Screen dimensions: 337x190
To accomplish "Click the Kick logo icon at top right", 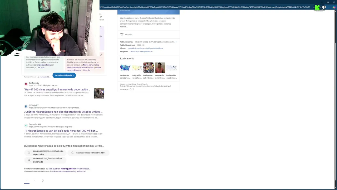I will click(x=317, y=8).
